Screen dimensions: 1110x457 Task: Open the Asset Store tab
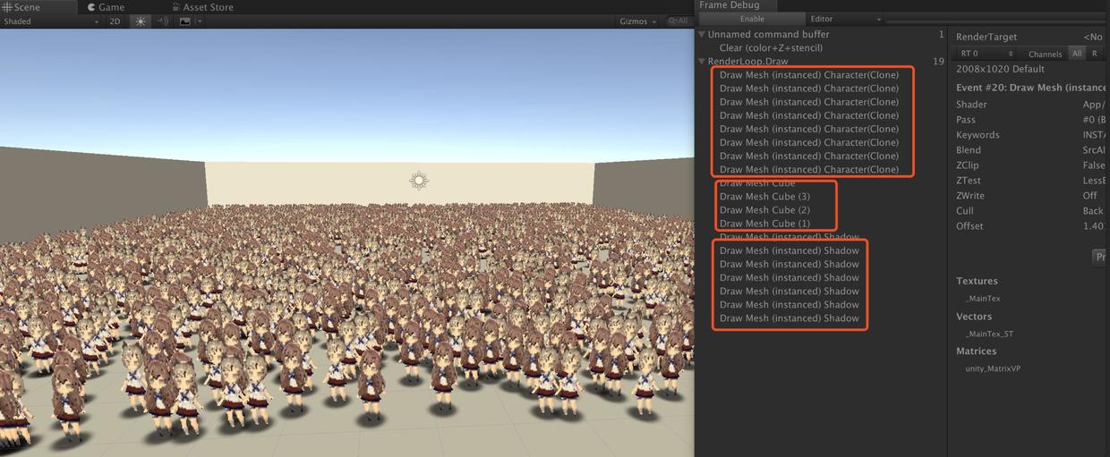click(202, 7)
